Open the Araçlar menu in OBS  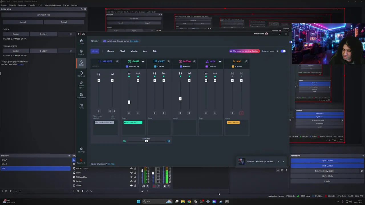[66, 5]
